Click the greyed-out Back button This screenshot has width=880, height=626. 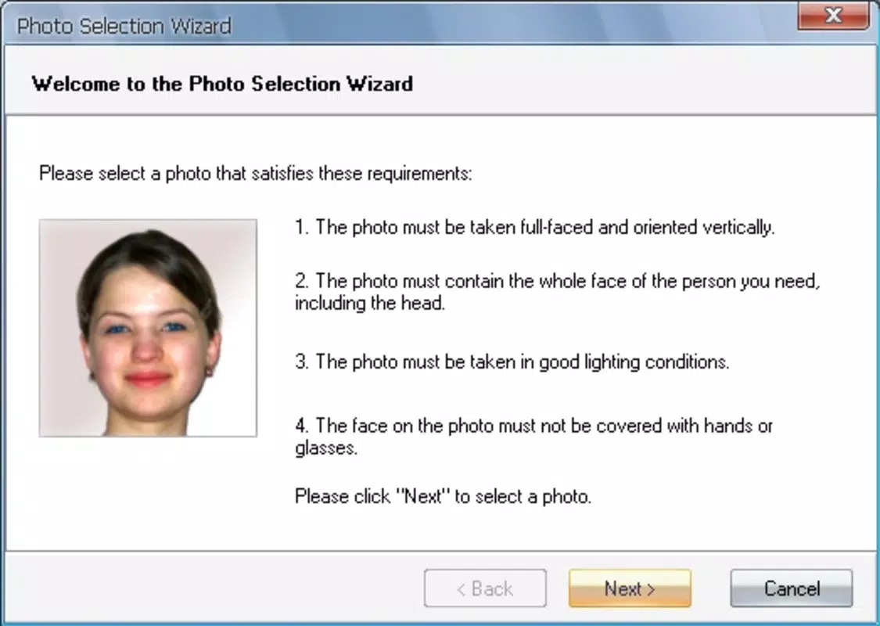[x=485, y=588]
